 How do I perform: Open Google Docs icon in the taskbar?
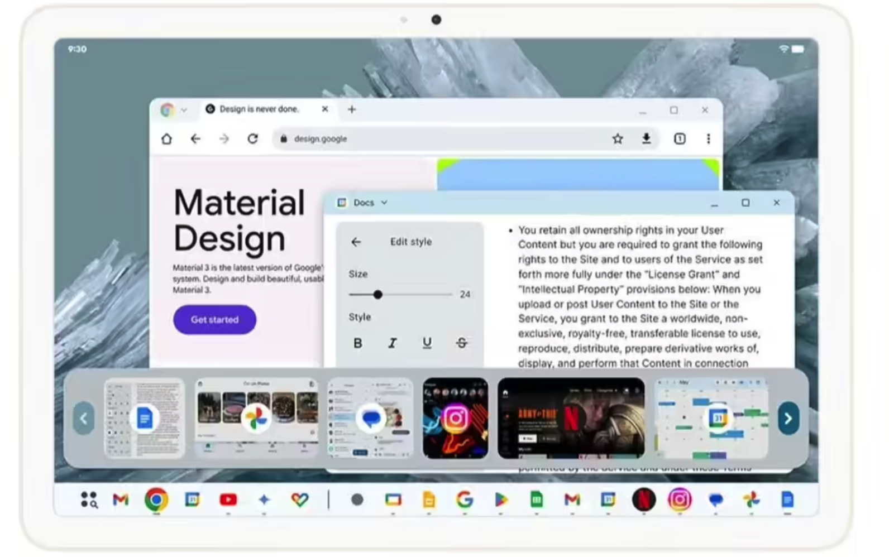click(x=787, y=500)
